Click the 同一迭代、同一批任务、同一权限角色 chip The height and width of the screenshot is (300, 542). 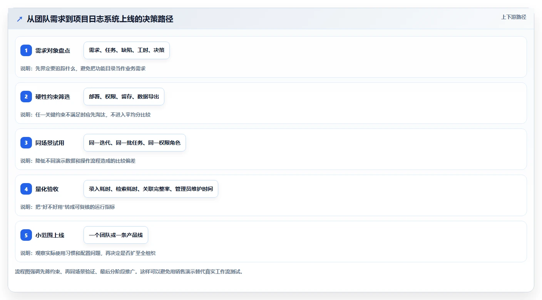135,143
